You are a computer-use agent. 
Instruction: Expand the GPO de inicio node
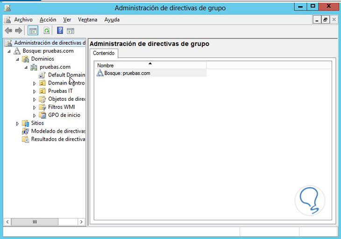pyautogui.click(x=35, y=116)
